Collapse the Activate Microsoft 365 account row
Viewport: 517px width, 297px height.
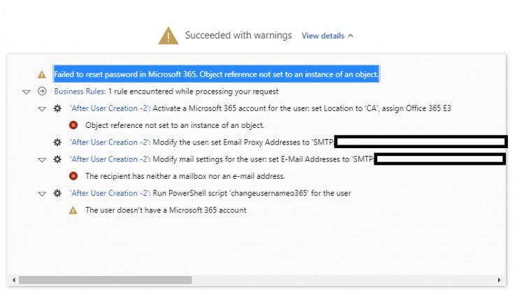point(42,109)
